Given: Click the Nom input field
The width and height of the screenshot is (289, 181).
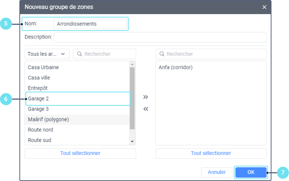Looking at the screenshot, I should coord(90,24).
